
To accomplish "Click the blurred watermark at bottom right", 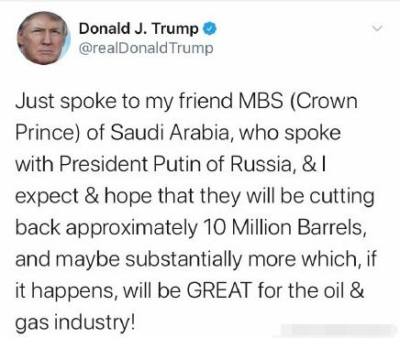I will coord(339,331).
